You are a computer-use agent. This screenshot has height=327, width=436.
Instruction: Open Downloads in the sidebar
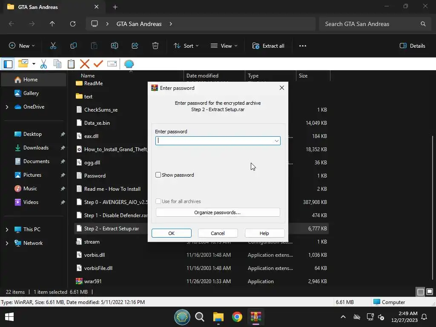(34, 148)
